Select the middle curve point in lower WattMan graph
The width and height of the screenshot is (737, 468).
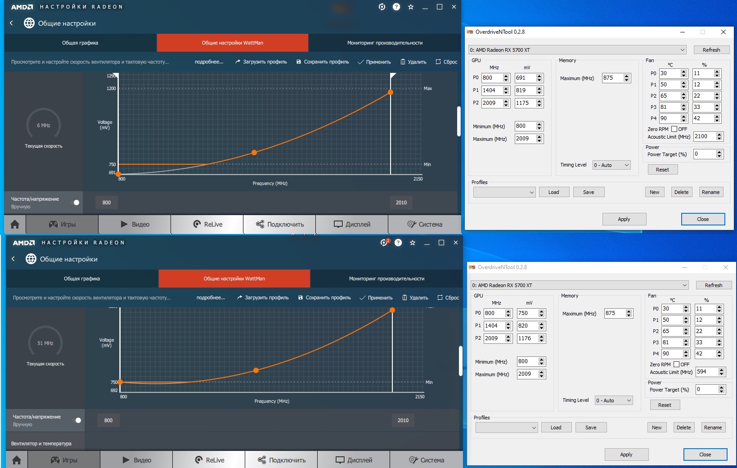256,370
